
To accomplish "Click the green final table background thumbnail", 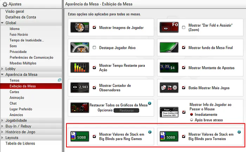I will 169,47.
